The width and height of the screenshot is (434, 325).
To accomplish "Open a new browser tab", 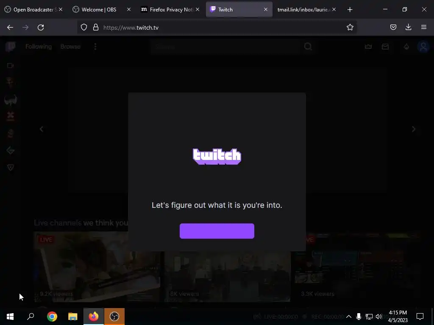I will click(350, 10).
